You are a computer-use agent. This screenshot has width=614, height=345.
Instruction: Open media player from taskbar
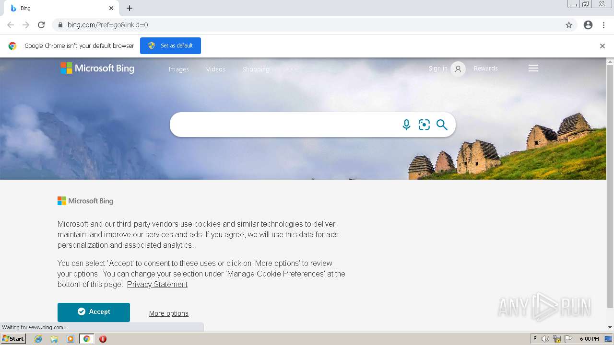pyautogui.click(x=71, y=339)
